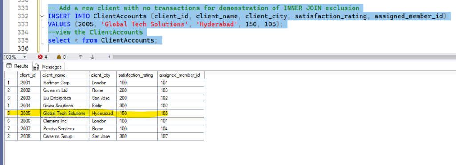Click assigned_member_id cell 104
Image resolution: width=456 pixels, height=165 pixels.
coord(181,129)
